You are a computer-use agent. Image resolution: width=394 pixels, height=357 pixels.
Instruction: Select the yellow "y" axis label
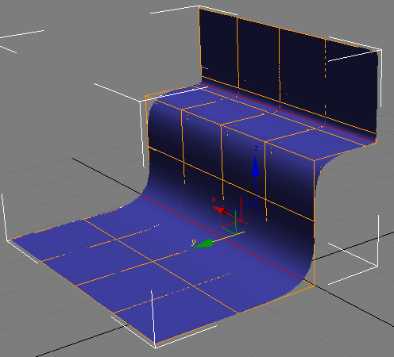point(194,242)
